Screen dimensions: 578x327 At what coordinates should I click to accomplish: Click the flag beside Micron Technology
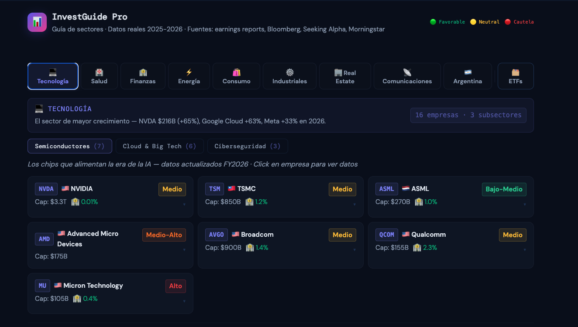(58, 286)
